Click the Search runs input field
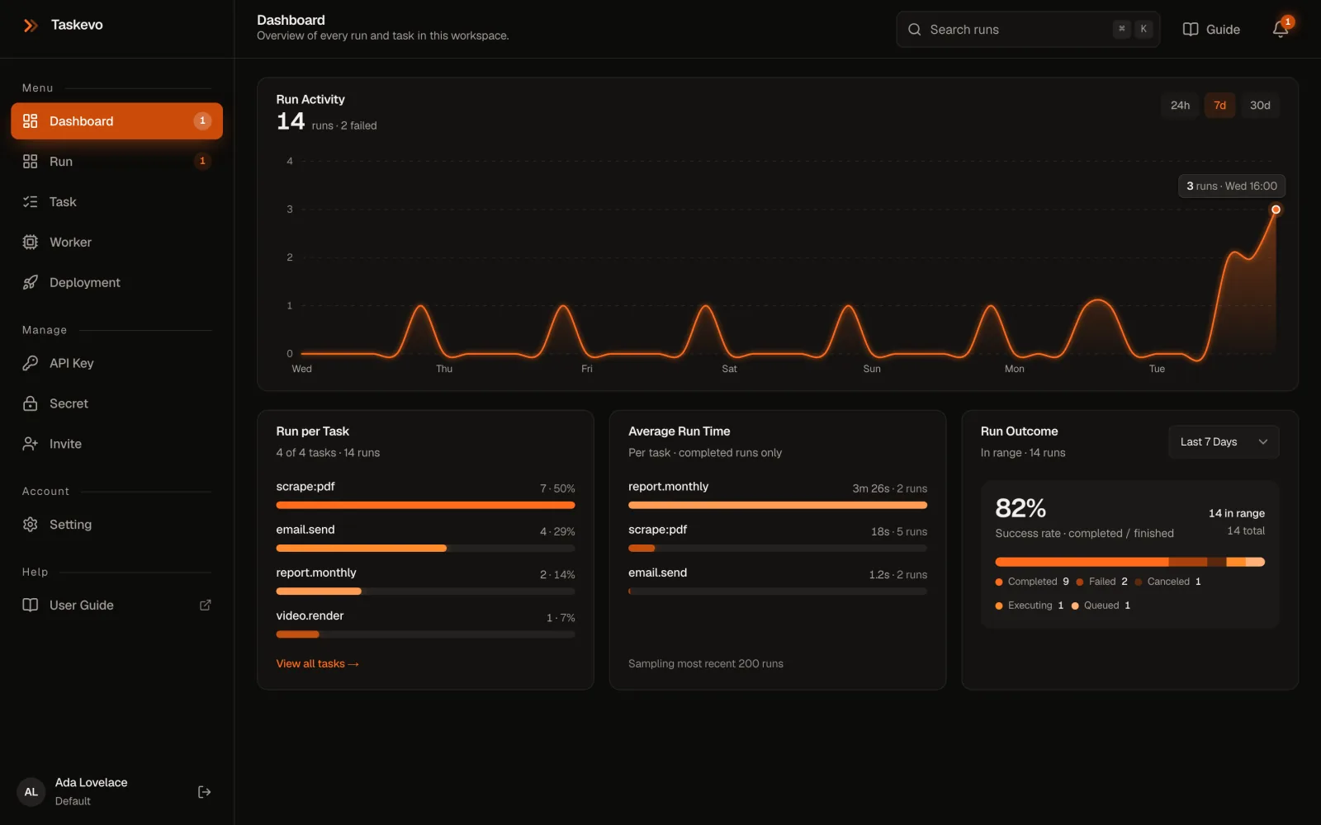Viewport: 1321px width, 825px height. click(x=1028, y=30)
